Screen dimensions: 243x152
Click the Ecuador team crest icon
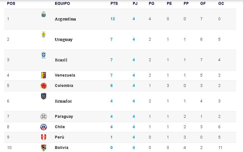[x=44, y=96]
